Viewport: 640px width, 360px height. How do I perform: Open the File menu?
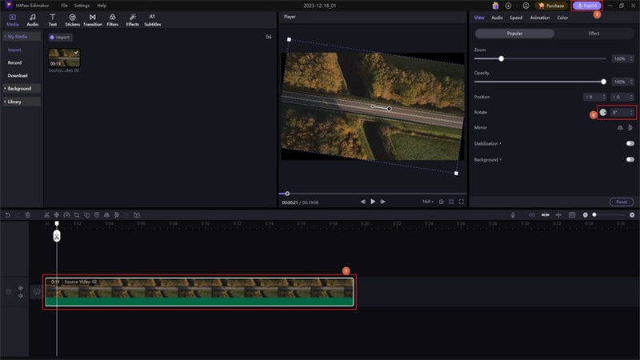(x=64, y=6)
